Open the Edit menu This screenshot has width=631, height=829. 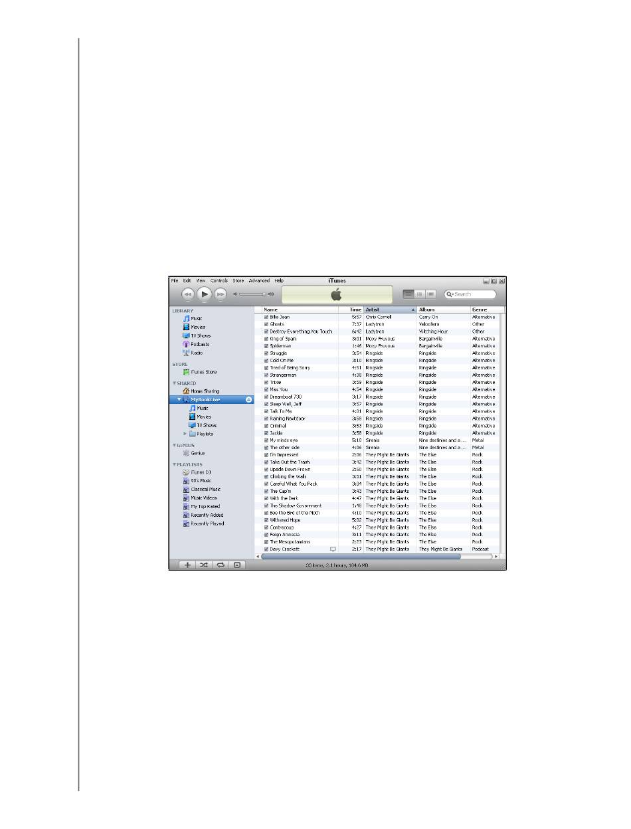187,281
